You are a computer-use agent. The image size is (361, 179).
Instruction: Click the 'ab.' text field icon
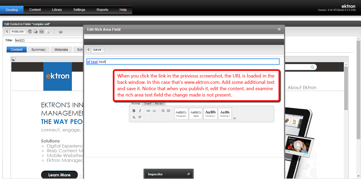[155, 111]
